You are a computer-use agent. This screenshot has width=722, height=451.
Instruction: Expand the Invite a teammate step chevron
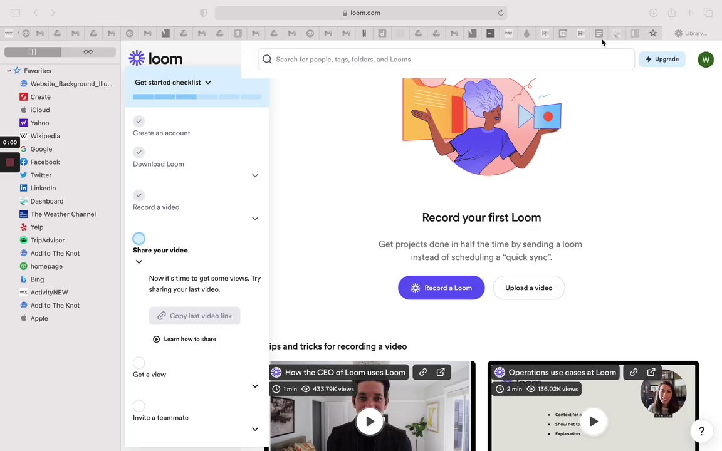click(255, 429)
